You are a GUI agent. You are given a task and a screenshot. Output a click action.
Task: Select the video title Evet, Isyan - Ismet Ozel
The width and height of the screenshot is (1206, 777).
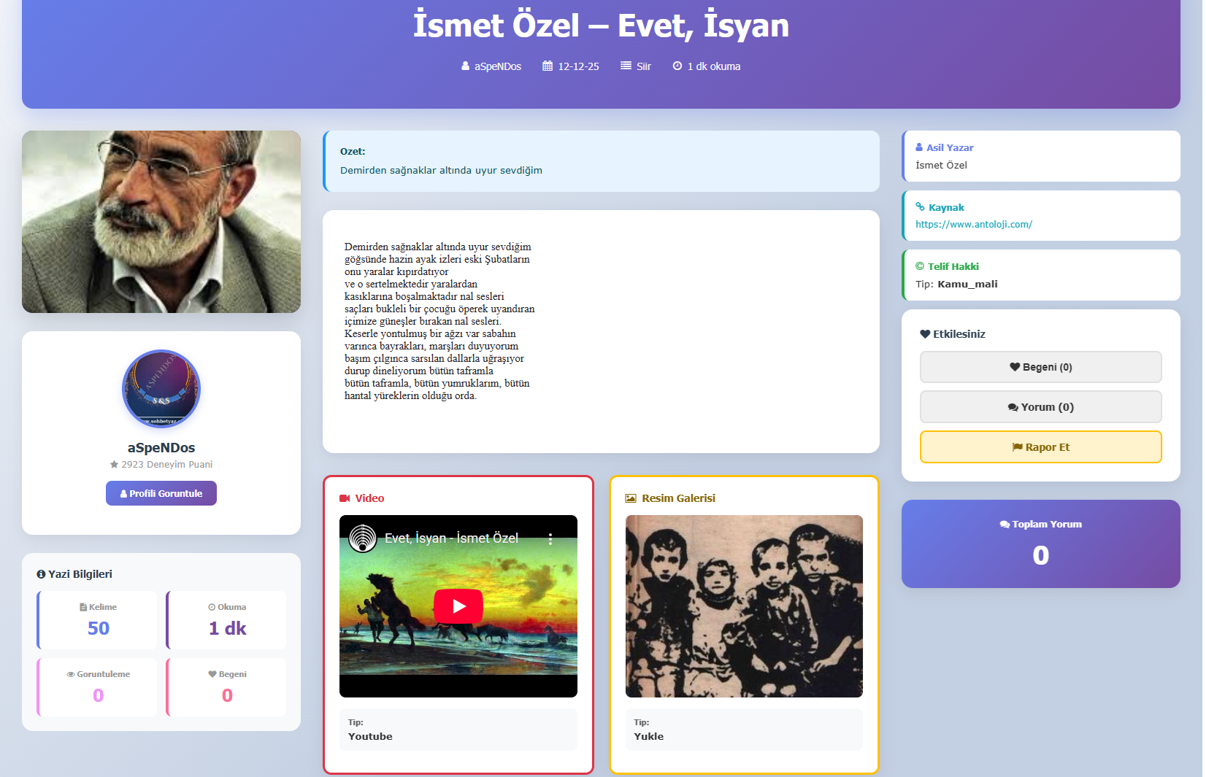click(451, 538)
